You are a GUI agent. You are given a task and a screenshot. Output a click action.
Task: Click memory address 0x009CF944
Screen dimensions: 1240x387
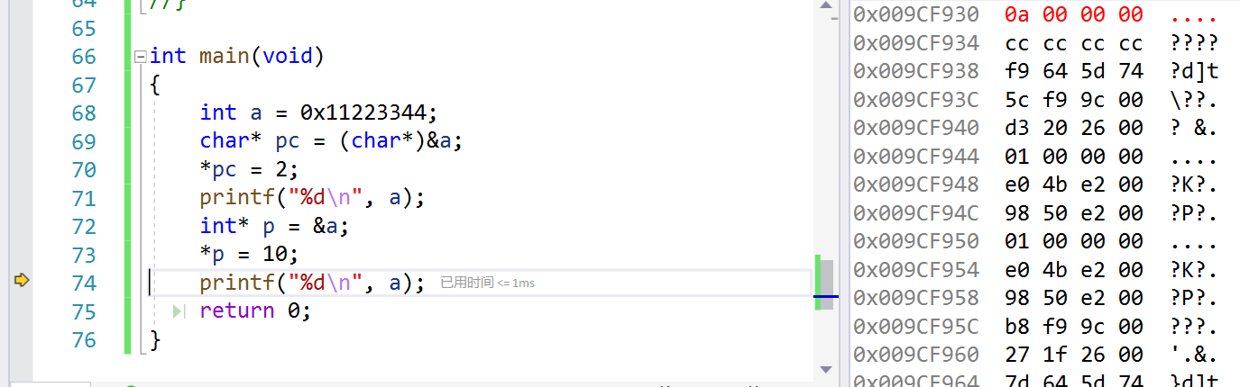pyautogui.click(x=916, y=156)
